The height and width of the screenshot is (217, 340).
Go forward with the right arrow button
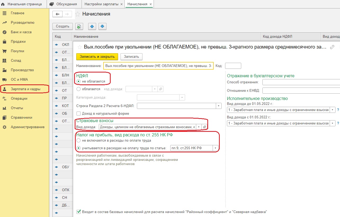tap(67, 14)
